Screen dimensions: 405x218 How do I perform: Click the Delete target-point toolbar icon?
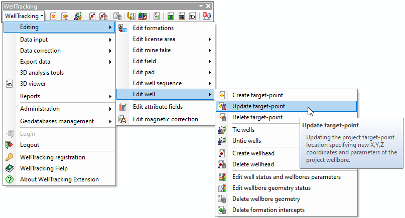[65, 16]
